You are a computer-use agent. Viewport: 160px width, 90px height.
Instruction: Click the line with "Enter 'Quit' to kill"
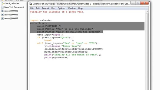click(x=70, y=32)
